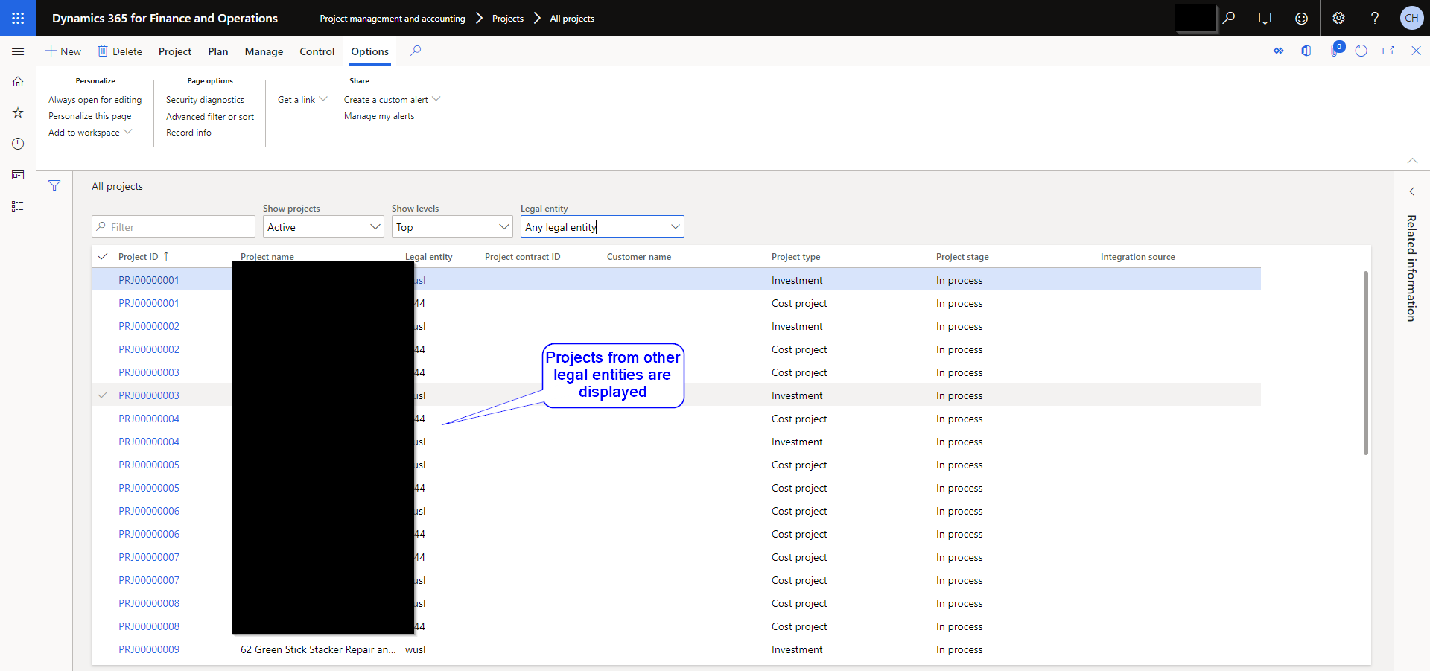Screen dimensions: 1430x671
Task: Open the Plan tab
Action: coord(218,51)
